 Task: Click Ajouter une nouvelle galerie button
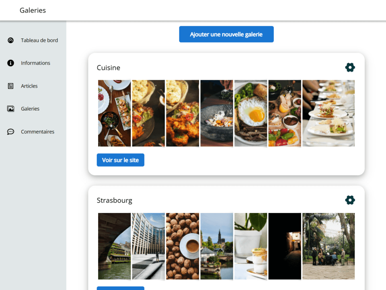[x=226, y=34]
